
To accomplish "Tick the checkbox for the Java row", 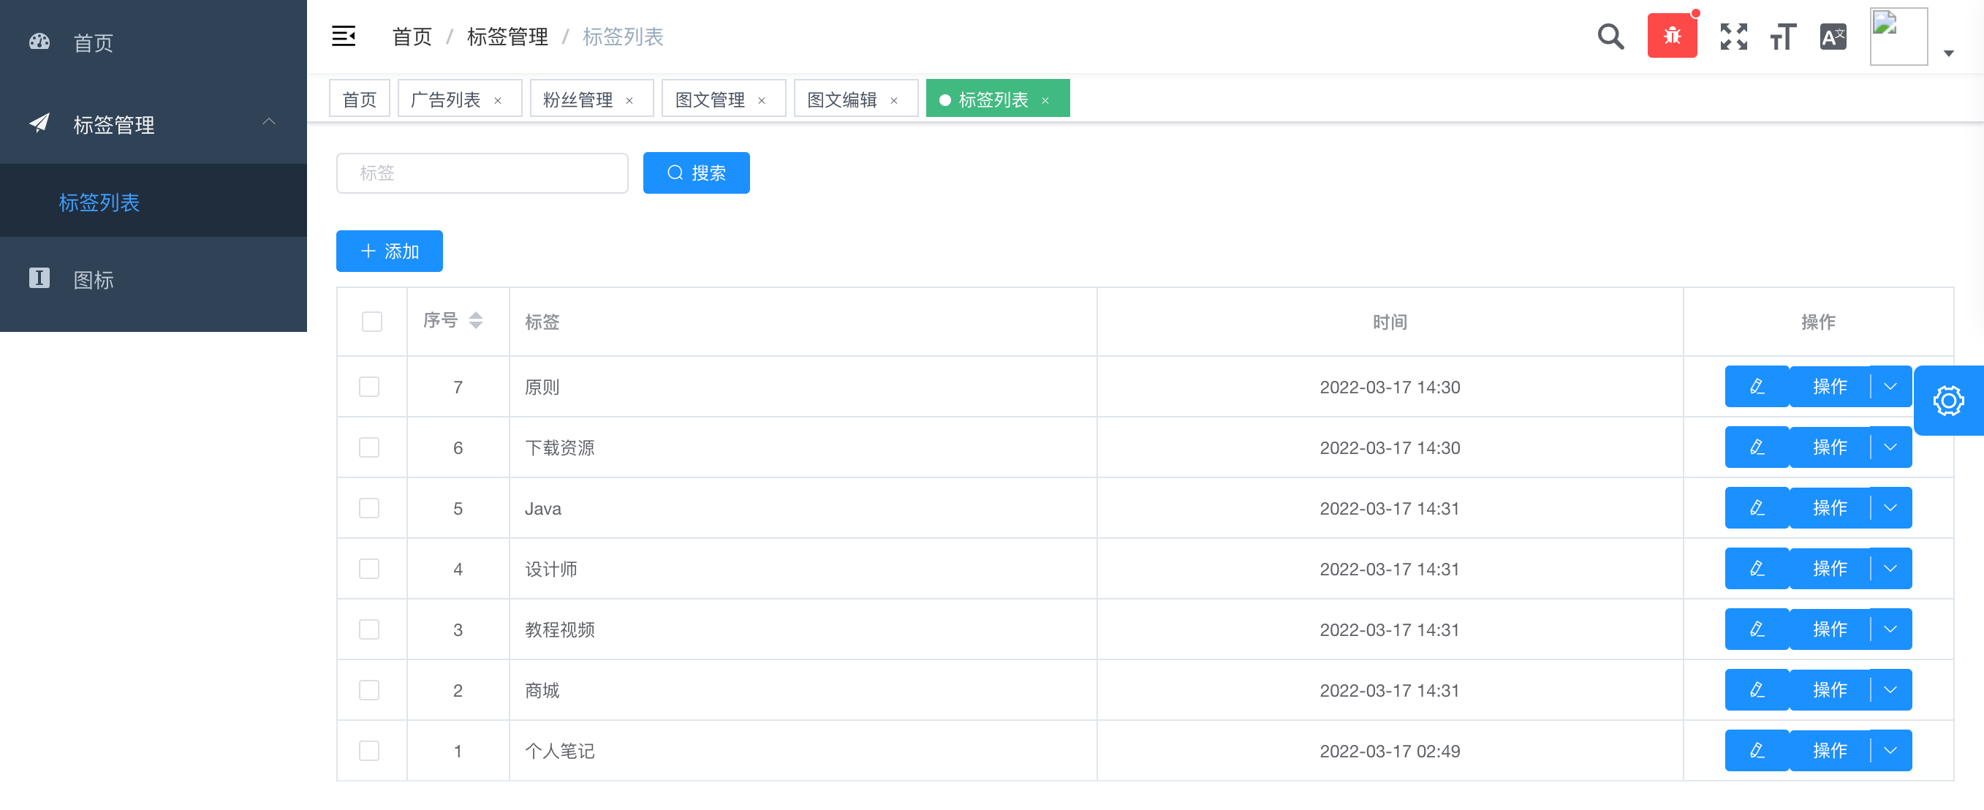I will tap(370, 508).
